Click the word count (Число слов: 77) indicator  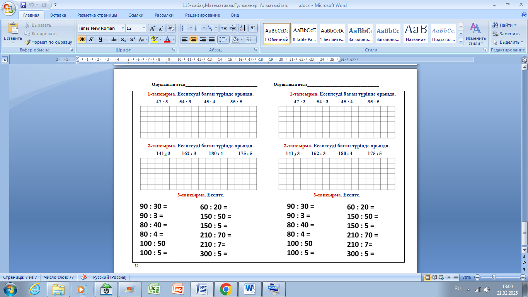point(59,277)
